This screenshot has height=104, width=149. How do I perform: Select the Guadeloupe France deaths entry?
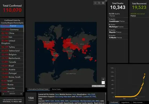click(118, 20)
